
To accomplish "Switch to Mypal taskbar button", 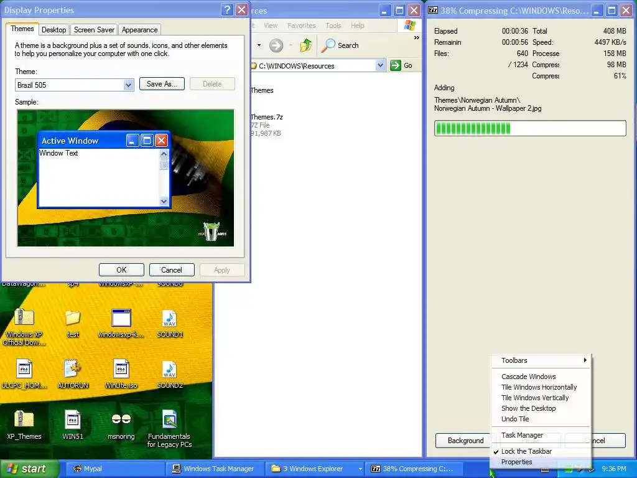I will click(x=114, y=469).
